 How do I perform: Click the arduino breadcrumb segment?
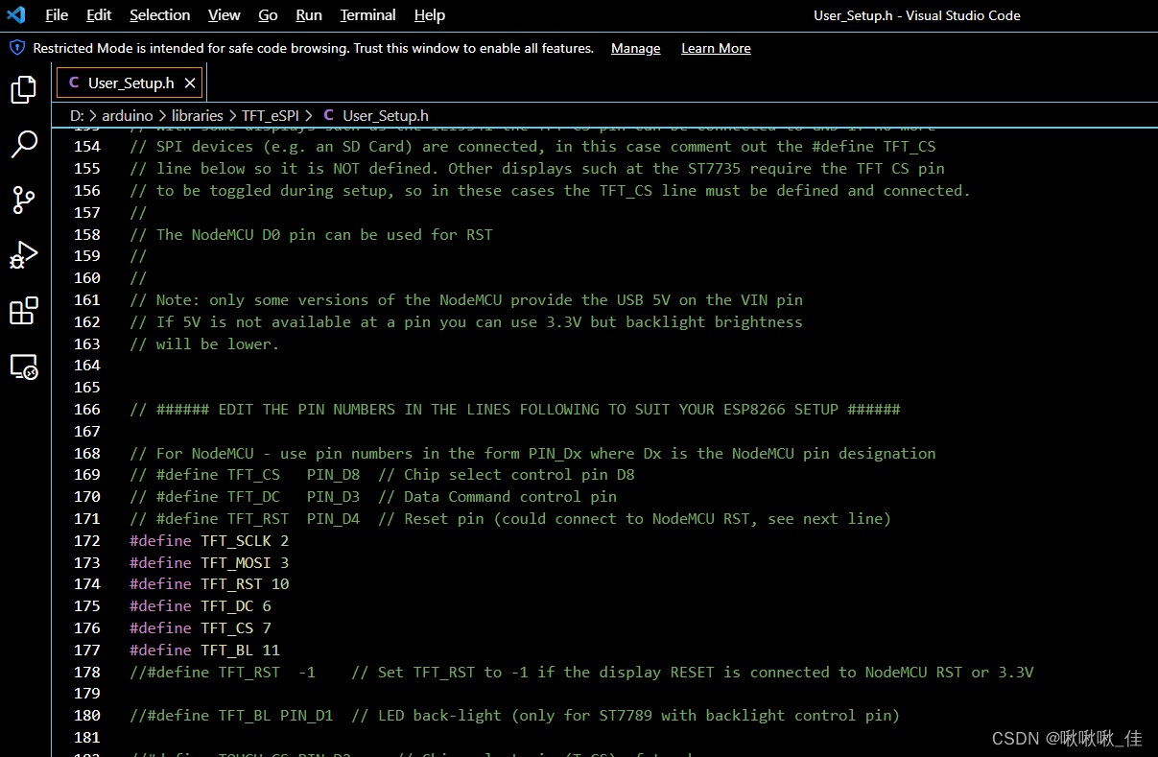click(128, 115)
